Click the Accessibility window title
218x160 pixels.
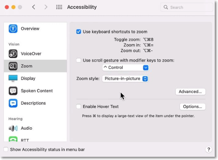click(82, 7)
